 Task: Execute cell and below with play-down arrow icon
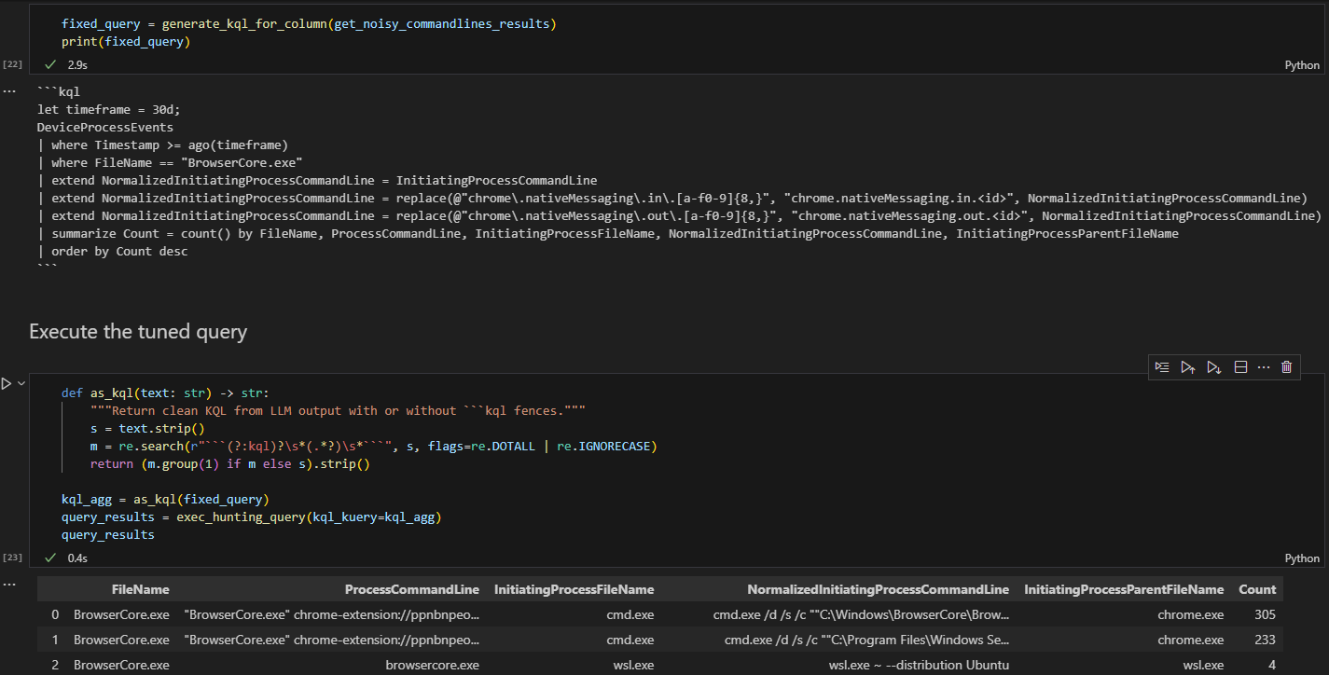click(1214, 367)
